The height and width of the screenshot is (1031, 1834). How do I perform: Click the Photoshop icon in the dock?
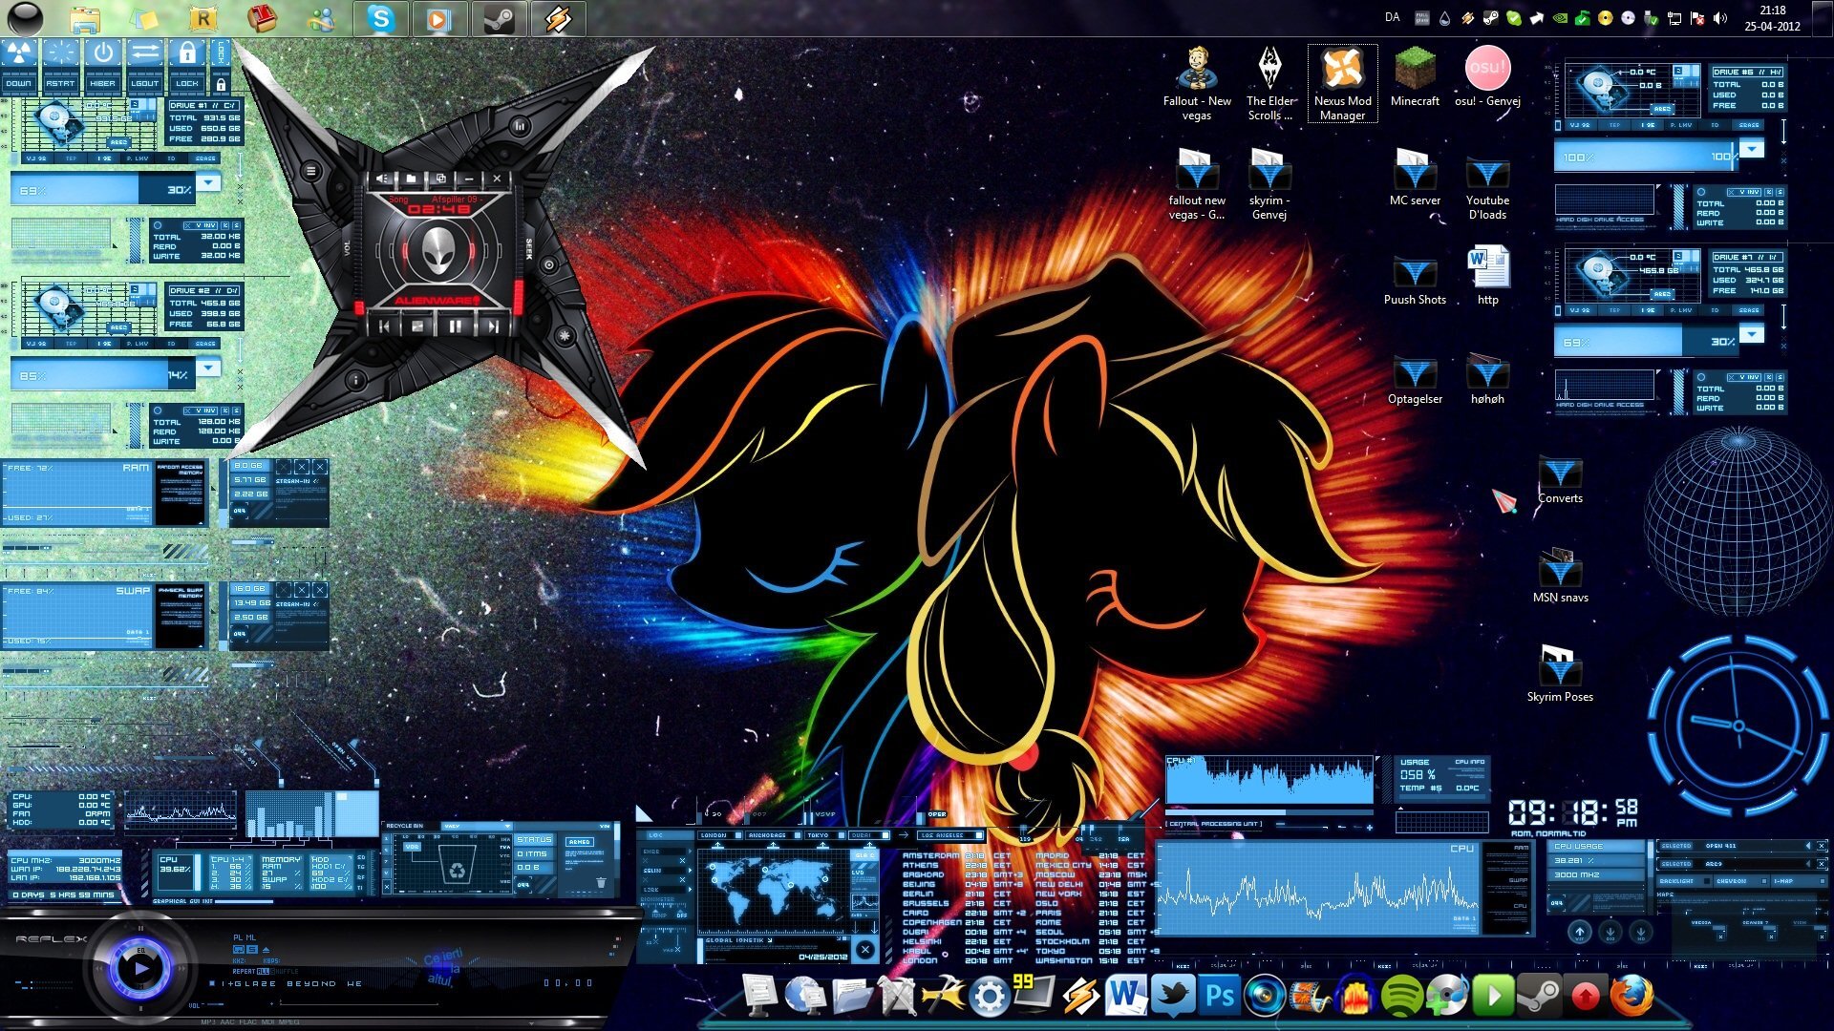click(1220, 996)
